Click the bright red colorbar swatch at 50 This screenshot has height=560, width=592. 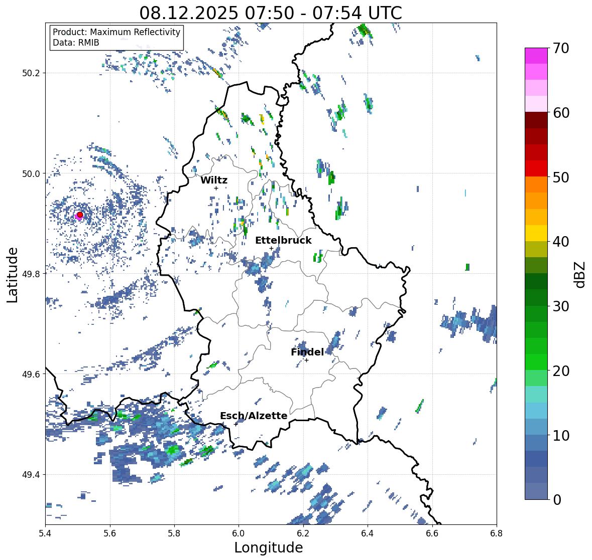[536, 168]
